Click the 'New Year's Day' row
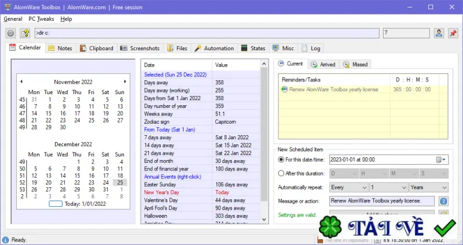The width and height of the screenshot is (463, 245). pos(200,192)
